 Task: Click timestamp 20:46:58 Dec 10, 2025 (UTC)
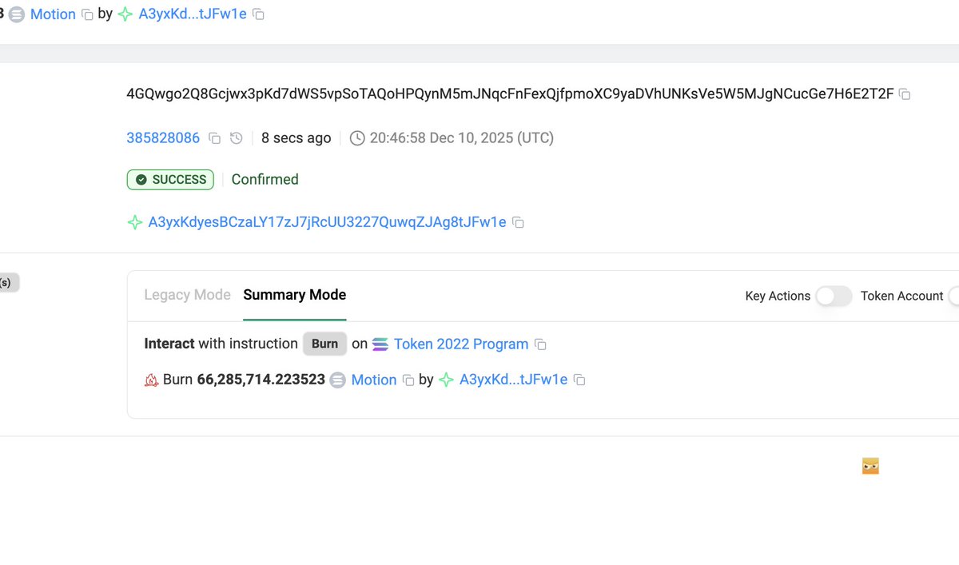tap(462, 138)
